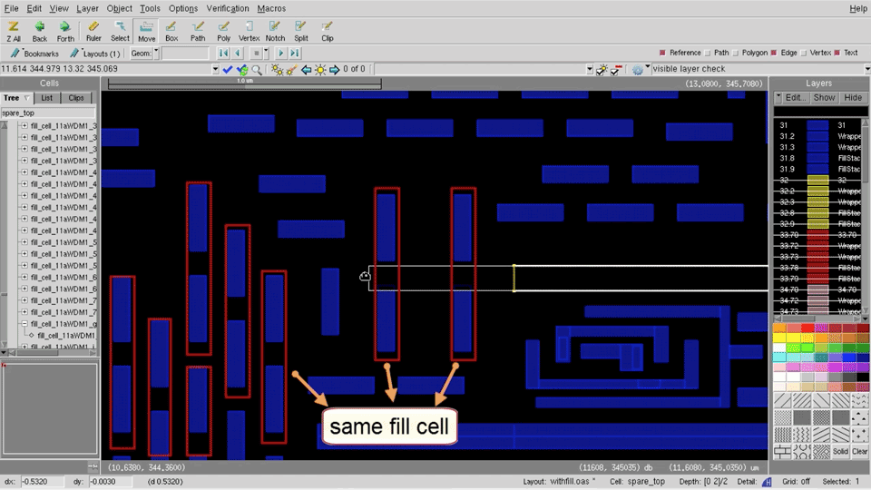
Task: Open the coordinates field dropdown arrow
Action: pos(216,70)
